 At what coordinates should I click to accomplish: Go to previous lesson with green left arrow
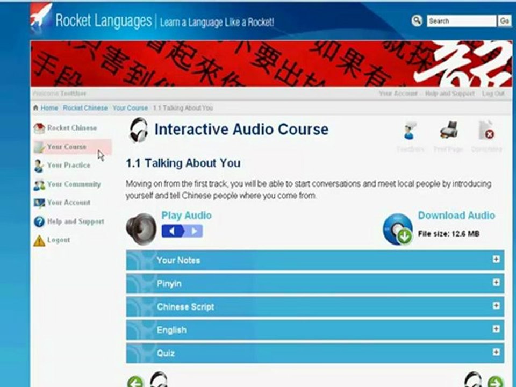pyautogui.click(x=135, y=382)
